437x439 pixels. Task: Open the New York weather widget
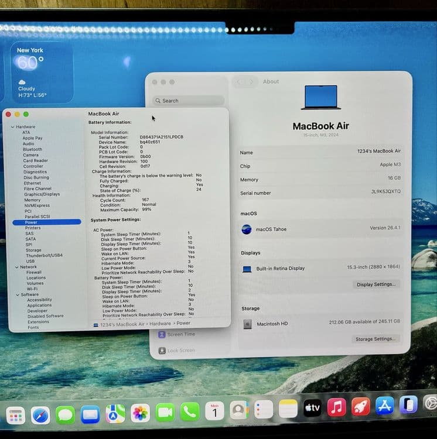click(x=42, y=73)
